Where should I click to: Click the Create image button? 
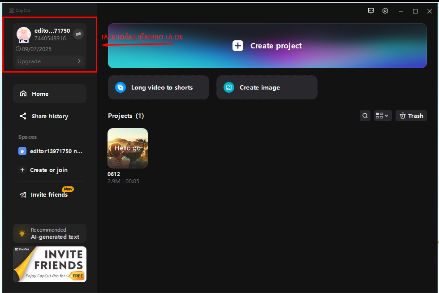[267, 87]
